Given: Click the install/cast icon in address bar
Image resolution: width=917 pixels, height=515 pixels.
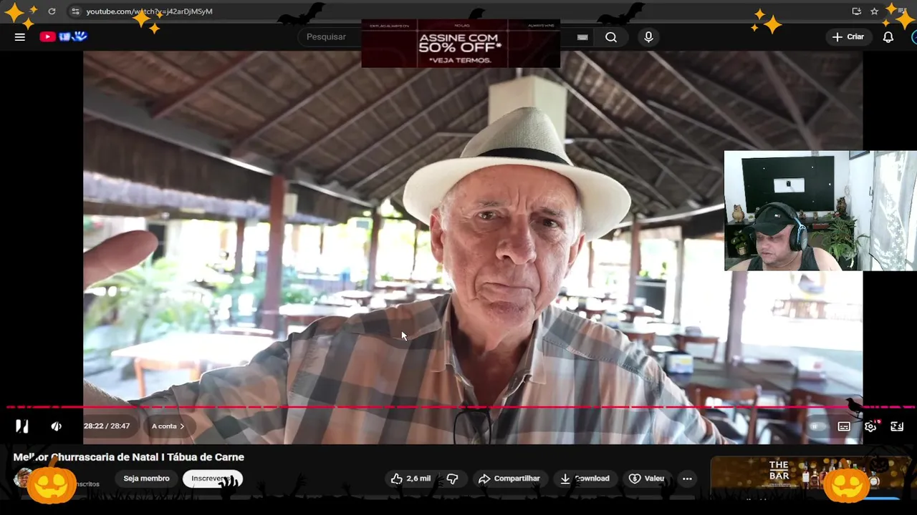Looking at the screenshot, I should point(856,11).
